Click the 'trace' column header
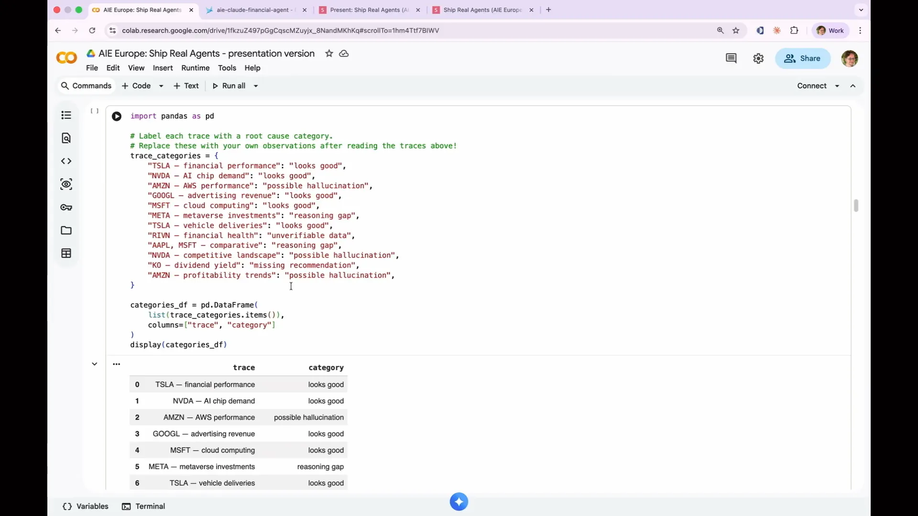Viewport: 918px width, 516px height. (244, 367)
